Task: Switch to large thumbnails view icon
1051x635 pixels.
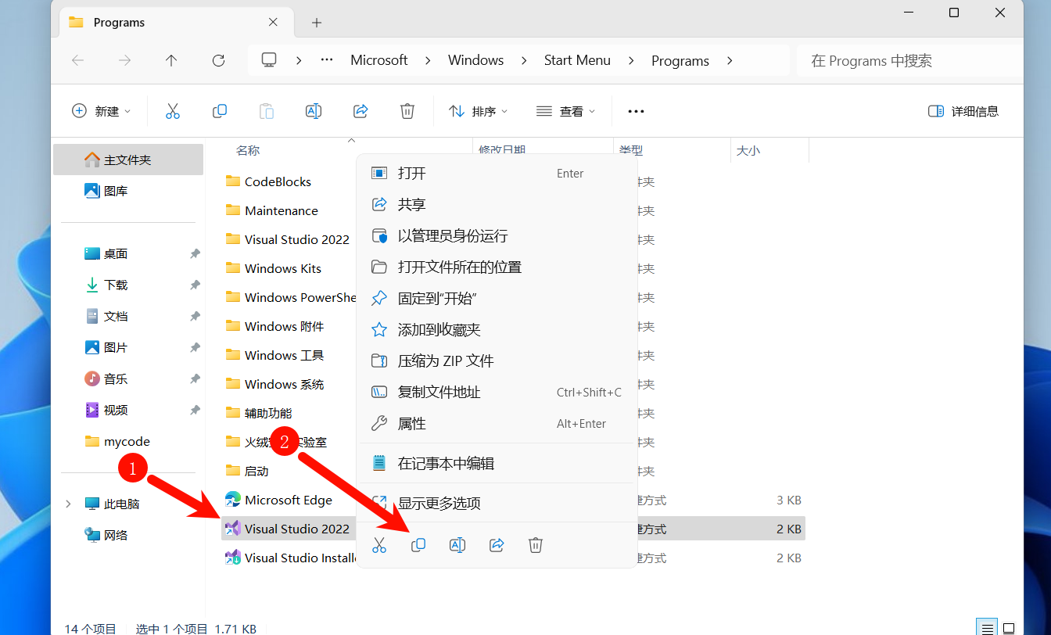Action: click(1009, 627)
